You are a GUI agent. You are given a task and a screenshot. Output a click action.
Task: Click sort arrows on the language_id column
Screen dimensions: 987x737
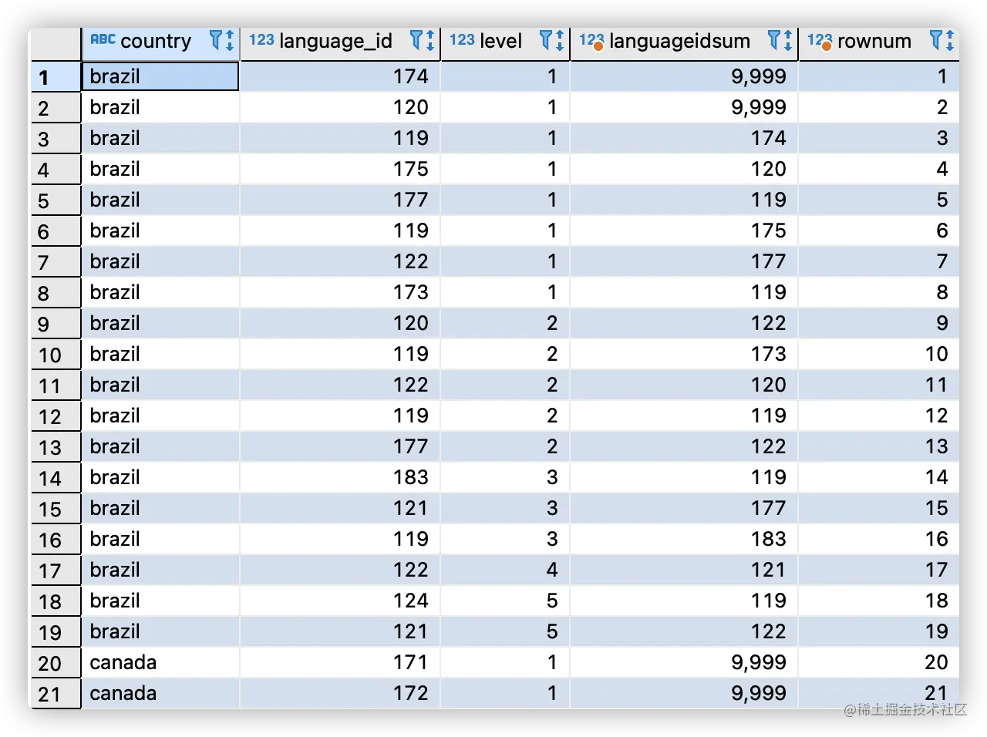[430, 40]
